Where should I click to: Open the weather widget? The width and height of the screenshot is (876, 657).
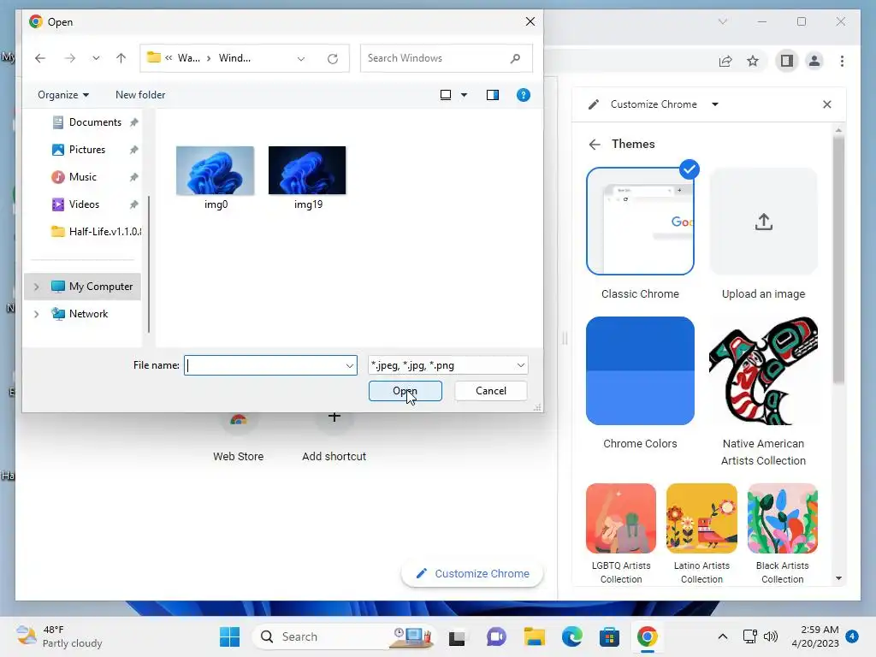coord(59,636)
